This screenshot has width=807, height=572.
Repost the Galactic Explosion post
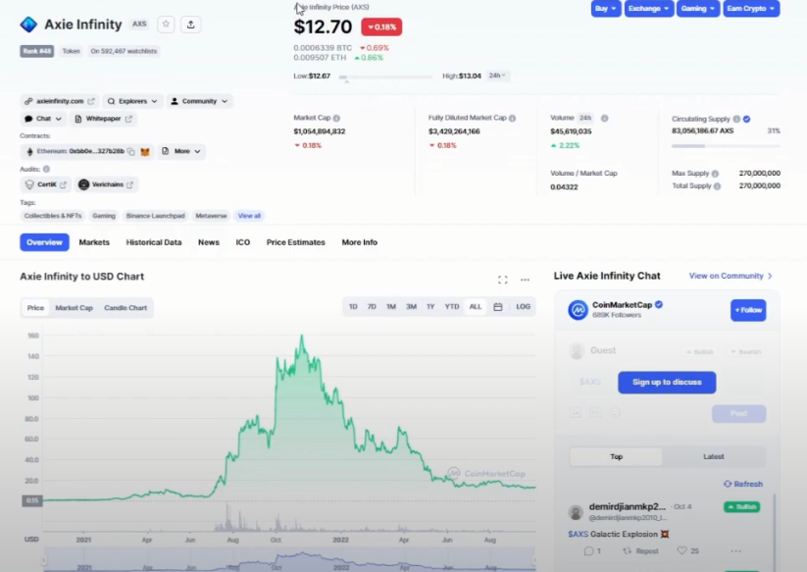click(x=640, y=550)
